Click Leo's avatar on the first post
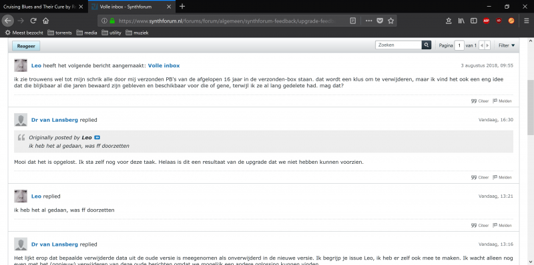Screen dimensions: 534x265 [x=21, y=65]
